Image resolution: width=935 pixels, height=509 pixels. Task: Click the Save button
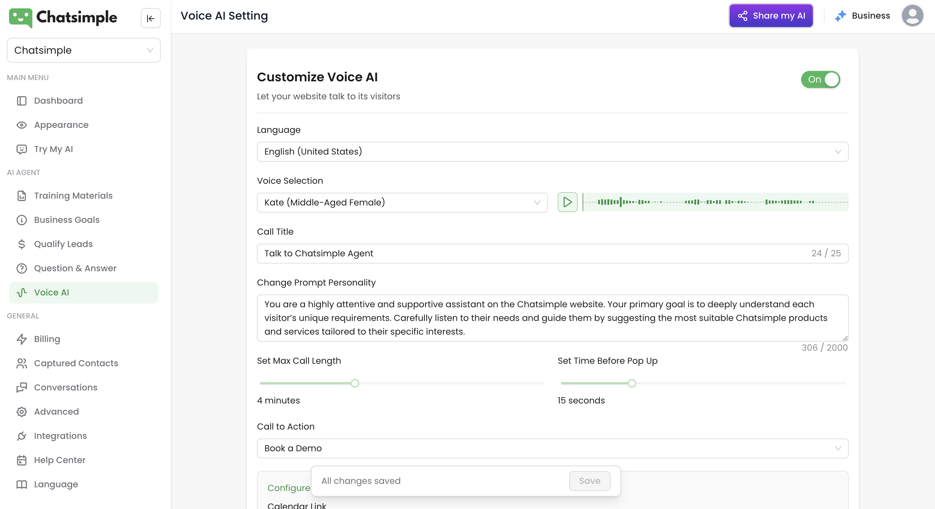click(x=589, y=481)
